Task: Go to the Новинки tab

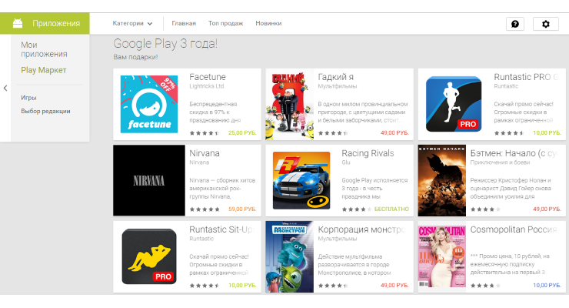Action: point(268,23)
